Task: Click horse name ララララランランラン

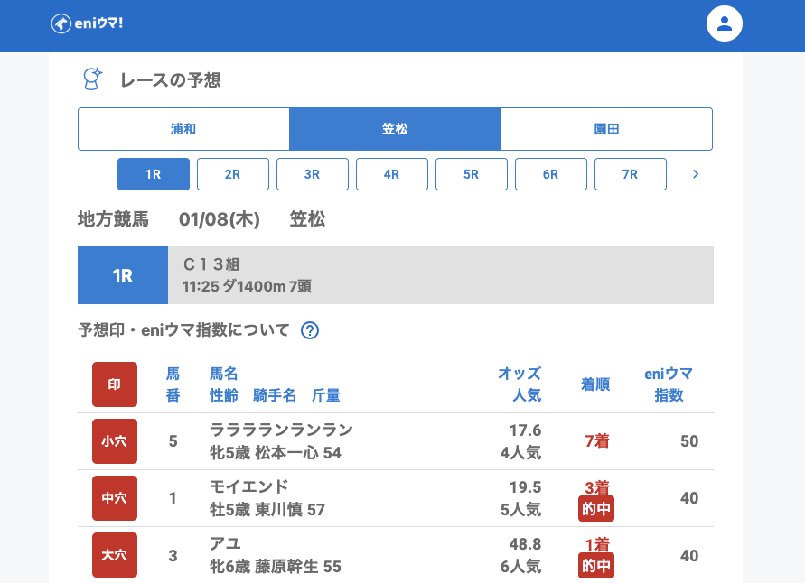Action: (x=281, y=430)
